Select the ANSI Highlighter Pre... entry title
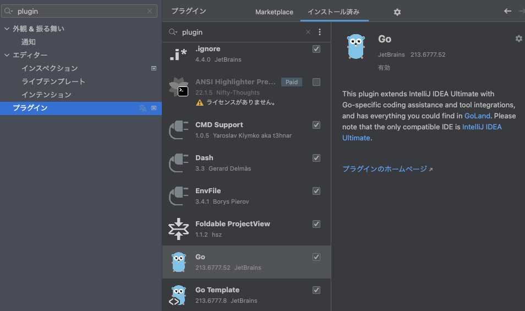 [236, 82]
